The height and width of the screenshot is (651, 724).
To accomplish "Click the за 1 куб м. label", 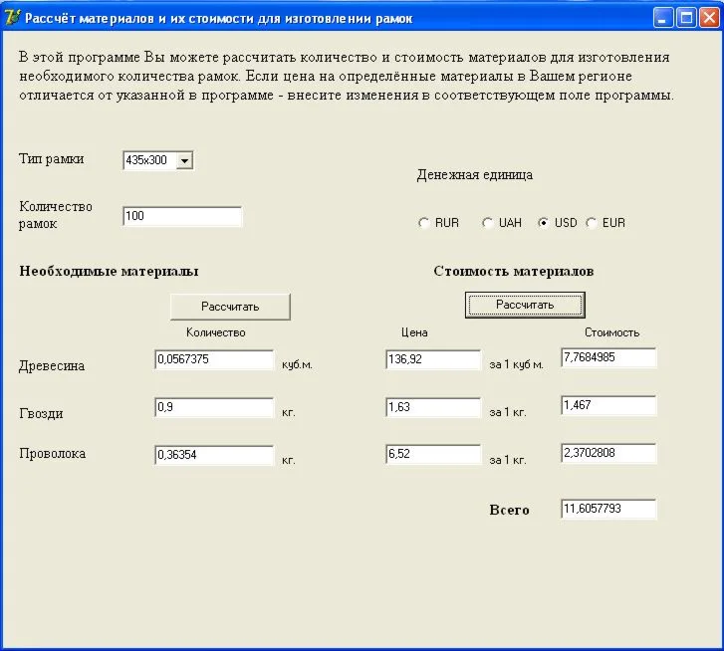I will coord(516,364).
